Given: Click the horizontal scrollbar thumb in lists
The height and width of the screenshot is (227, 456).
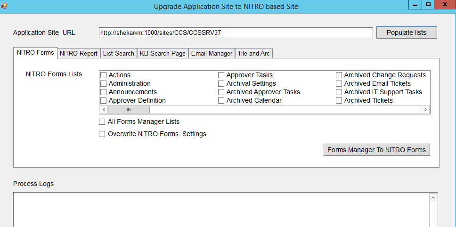Looking at the screenshot, I should (x=129, y=109).
